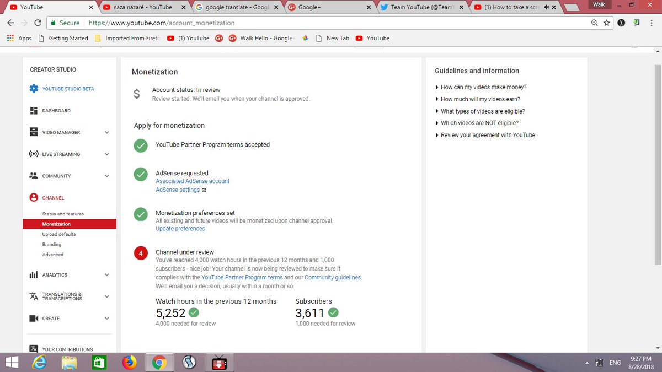
Task: Open File Explorer from taskbar
Action: click(x=70, y=362)
